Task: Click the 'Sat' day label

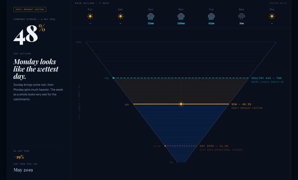Action: click(x=121, y=9)
